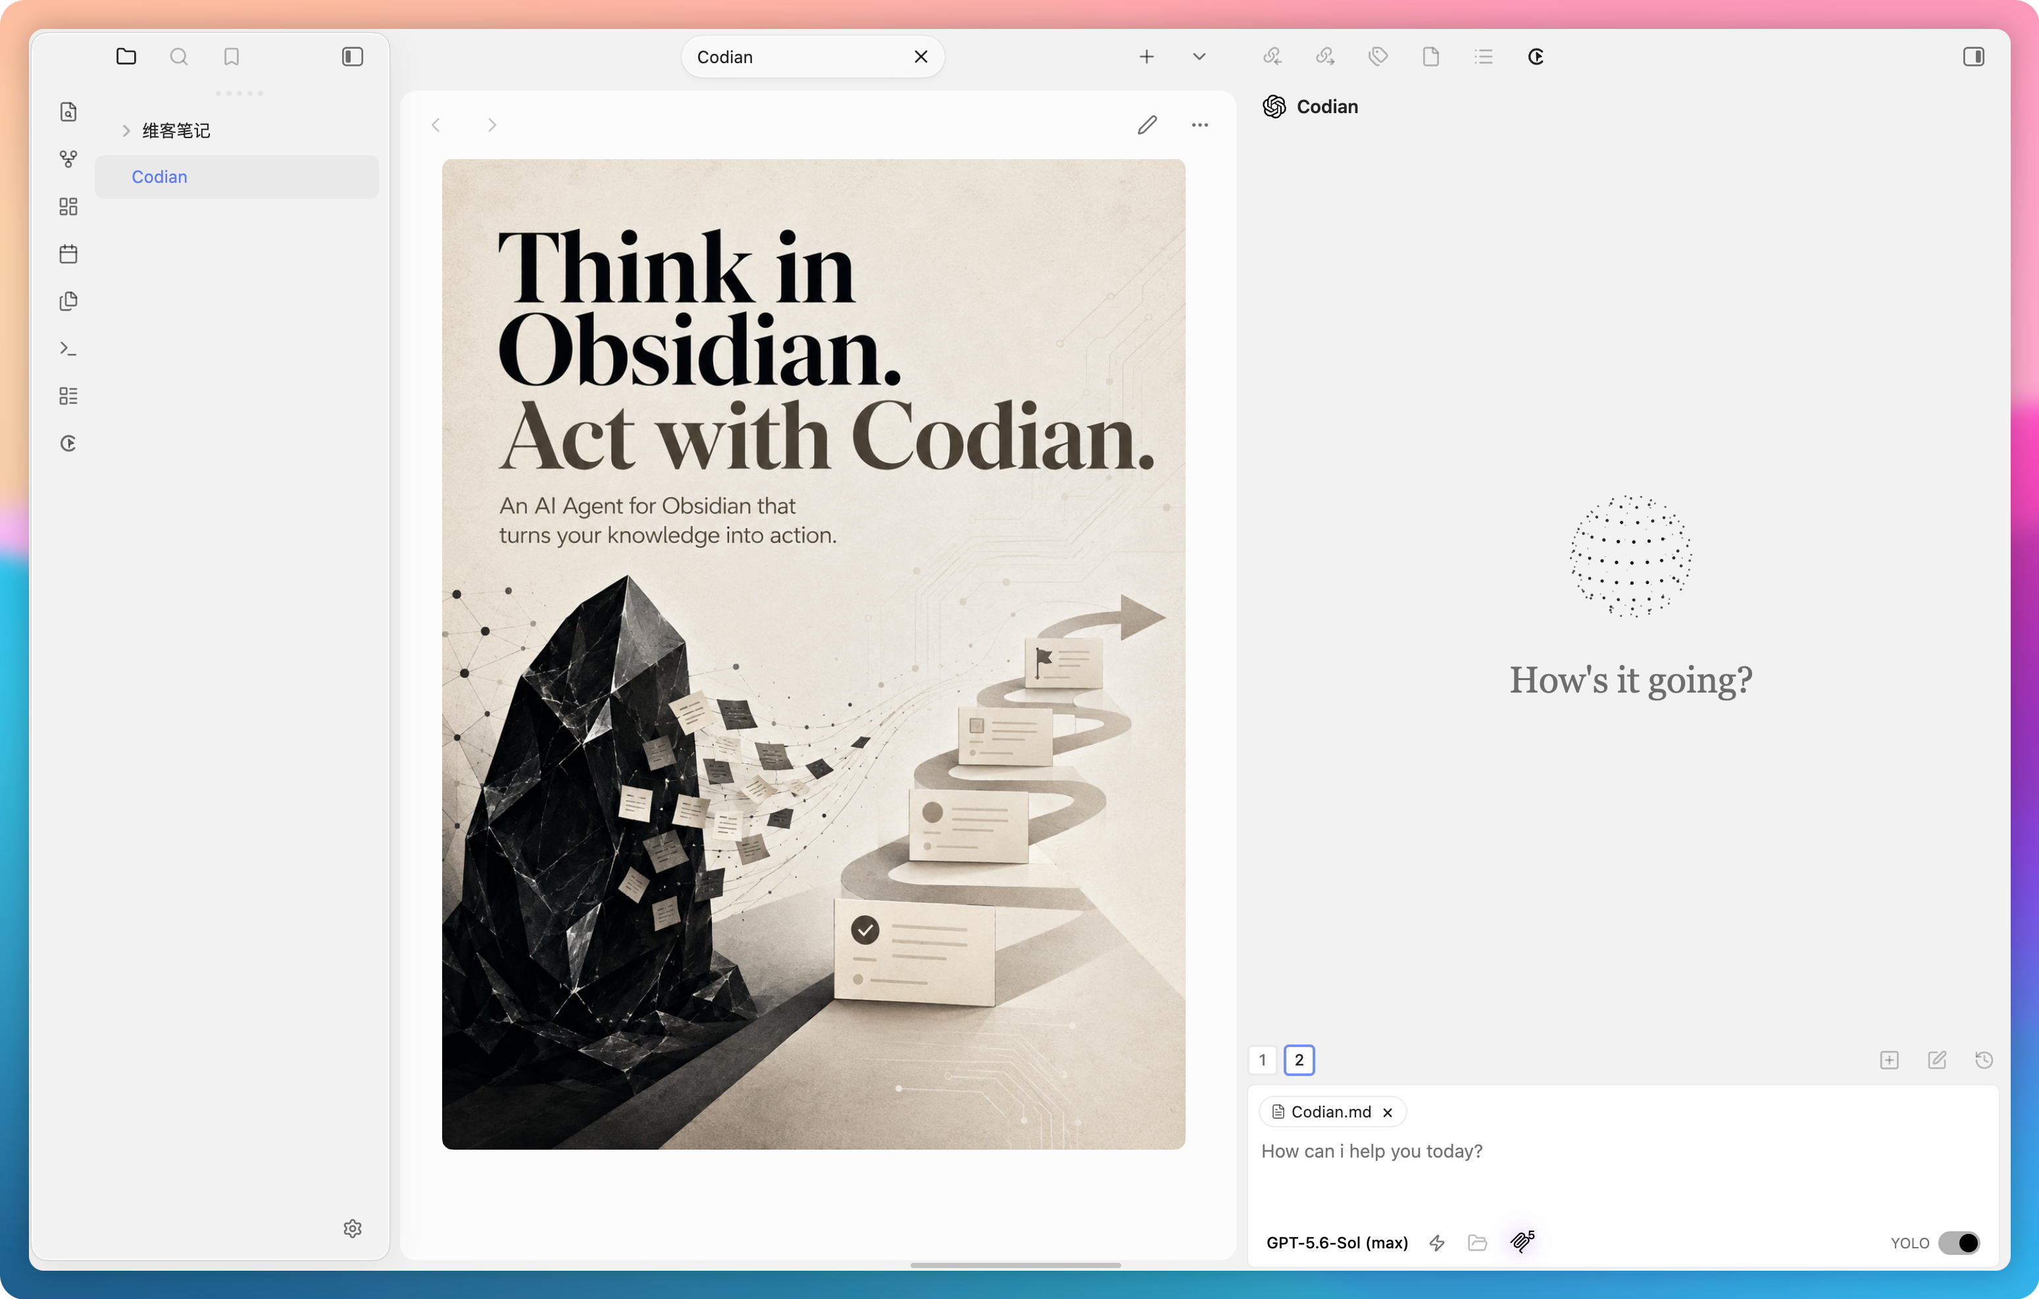The height and width of the screenshot is (1299, 2039).
Task: Click the Codian logo in panel header
Action: (x=1274, y=107)
